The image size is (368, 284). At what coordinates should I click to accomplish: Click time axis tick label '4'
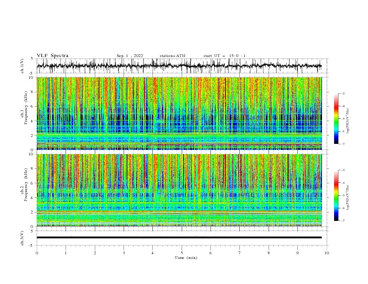point(152,253)
